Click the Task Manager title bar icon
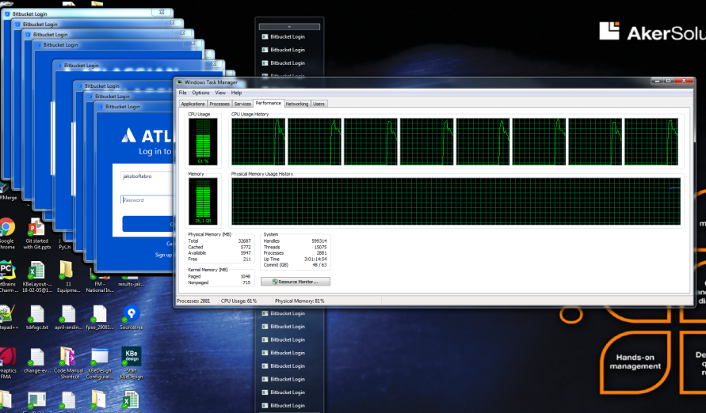Viewport: 706px width, 413px height. click(180, 82)
